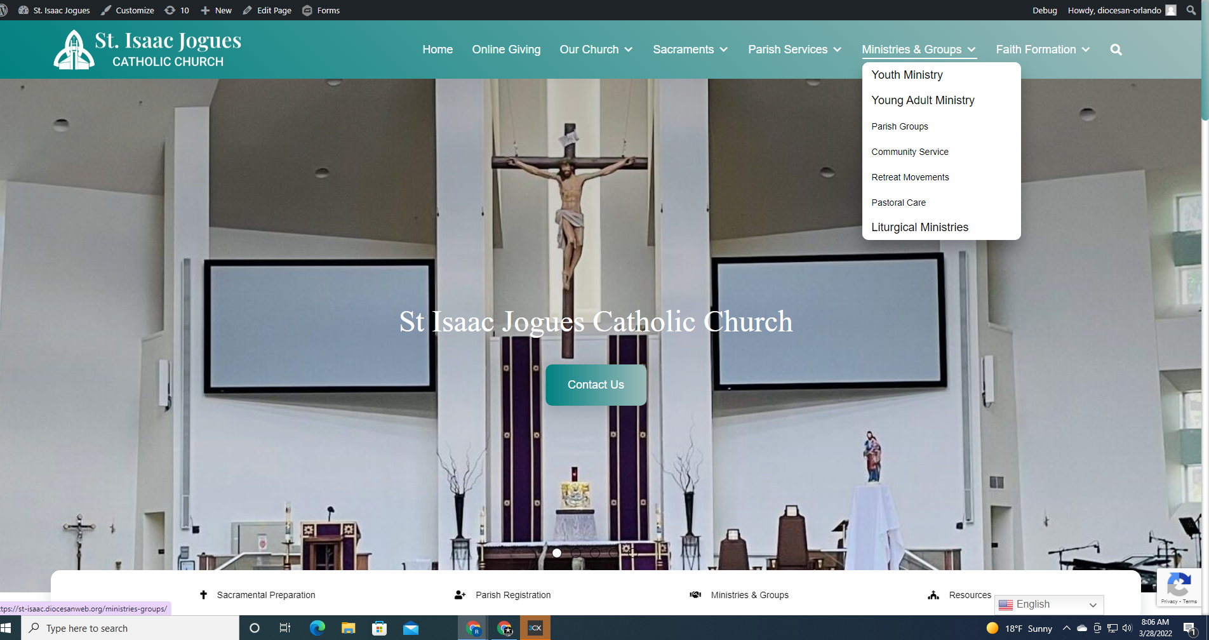
Task: Open Microsoft Edge from the taskbar
Action: click(317, 628)
